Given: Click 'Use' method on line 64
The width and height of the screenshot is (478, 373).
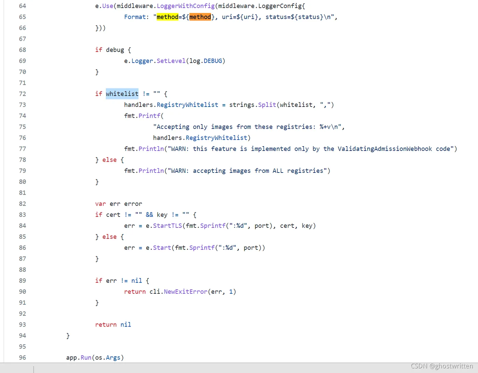Looking at the screenshot, I should (108, 6).
